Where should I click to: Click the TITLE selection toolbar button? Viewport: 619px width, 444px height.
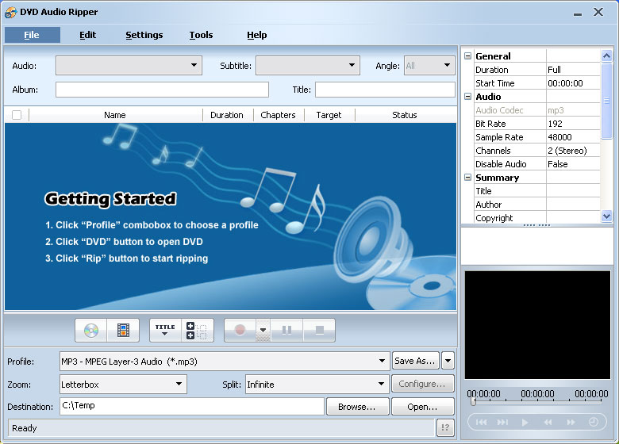tap(165, 330)
